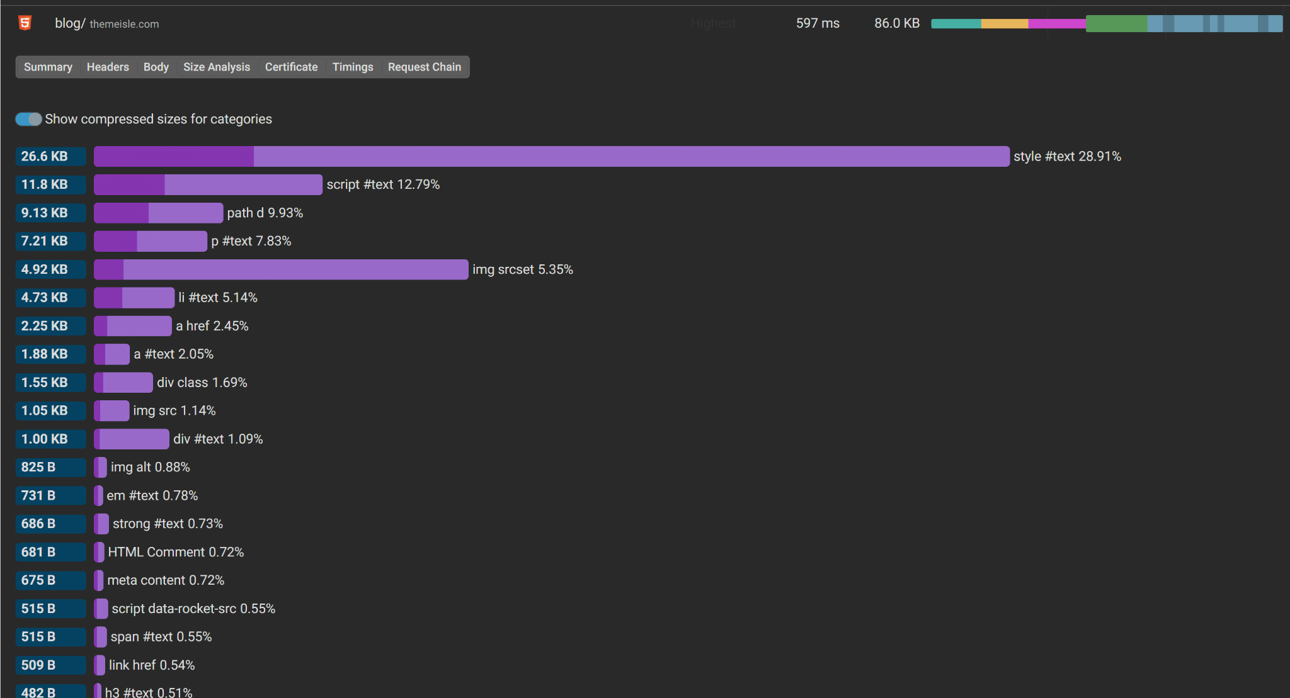View the Certificate tab
The height and width of the screenshot is (698, 1290).
click(x=291, y=67)
